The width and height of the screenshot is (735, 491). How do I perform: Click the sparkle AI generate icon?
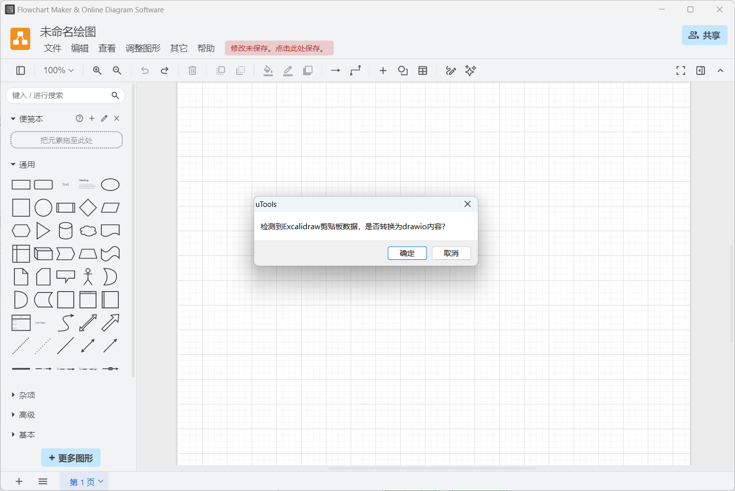[x=471, y=71]
